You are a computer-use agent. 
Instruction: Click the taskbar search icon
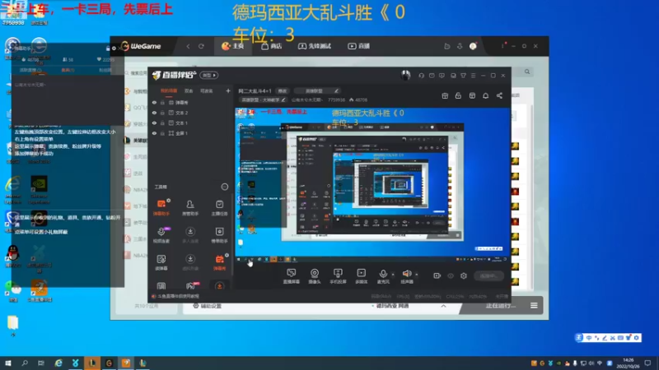click(x=25, y=363)
